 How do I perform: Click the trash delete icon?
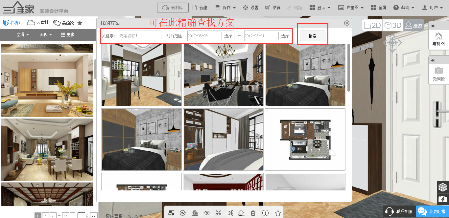point(253,213)
